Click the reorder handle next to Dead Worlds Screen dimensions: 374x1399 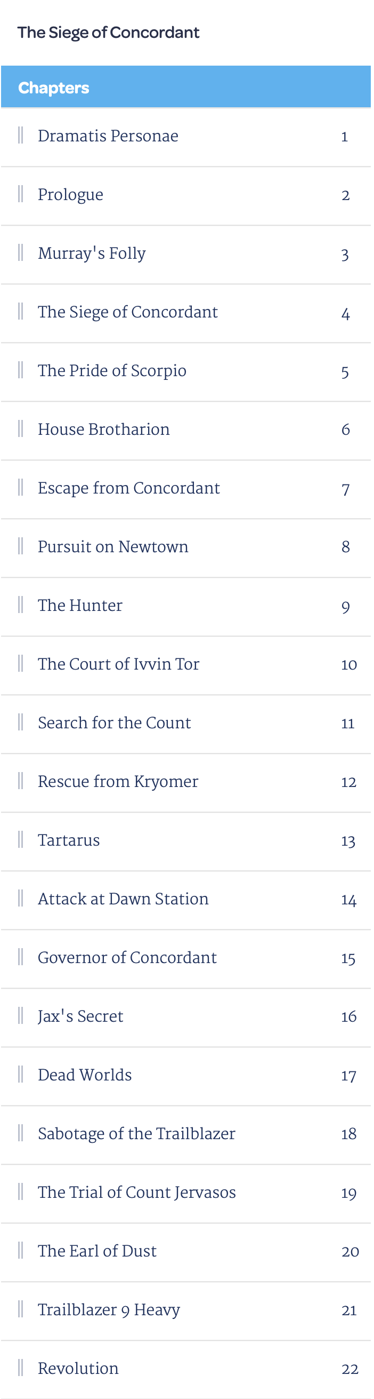[21, 1075]
